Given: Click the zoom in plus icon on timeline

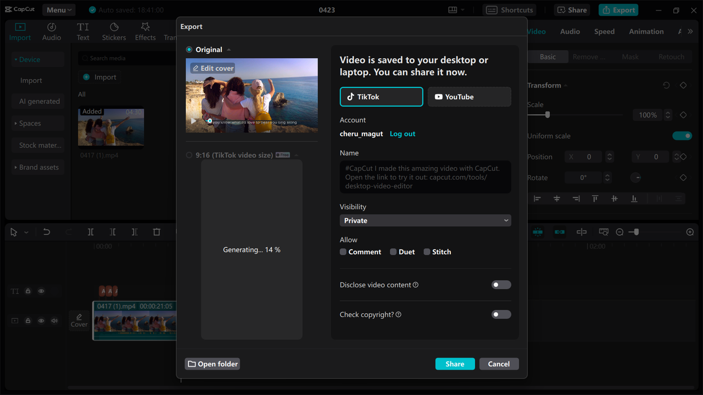Looking at the screenshot, I should 690,232.
